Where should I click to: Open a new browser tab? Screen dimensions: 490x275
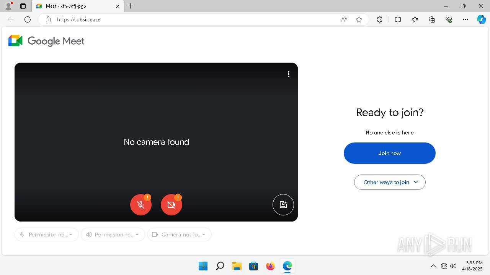(x=131, y=6)
